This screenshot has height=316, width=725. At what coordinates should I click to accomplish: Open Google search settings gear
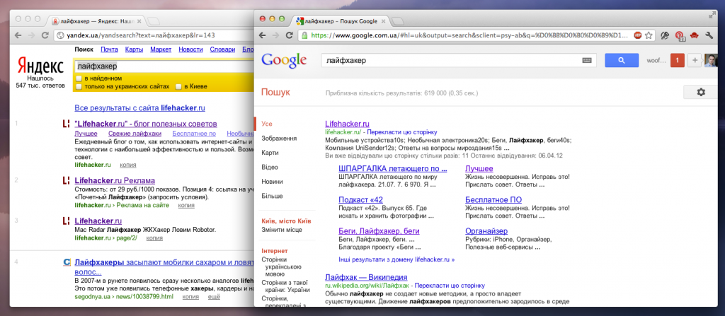[x=700, y=93]
